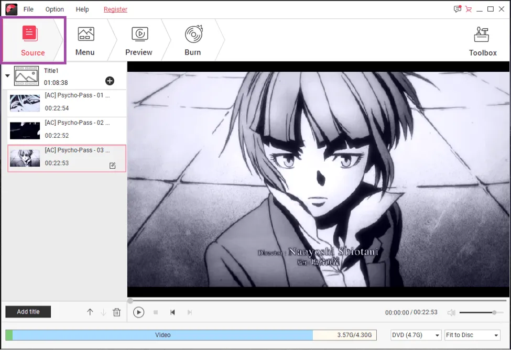Delete the selected item with trash icon
This screenshot has width=511, height=350.
(x=117, y=312)
